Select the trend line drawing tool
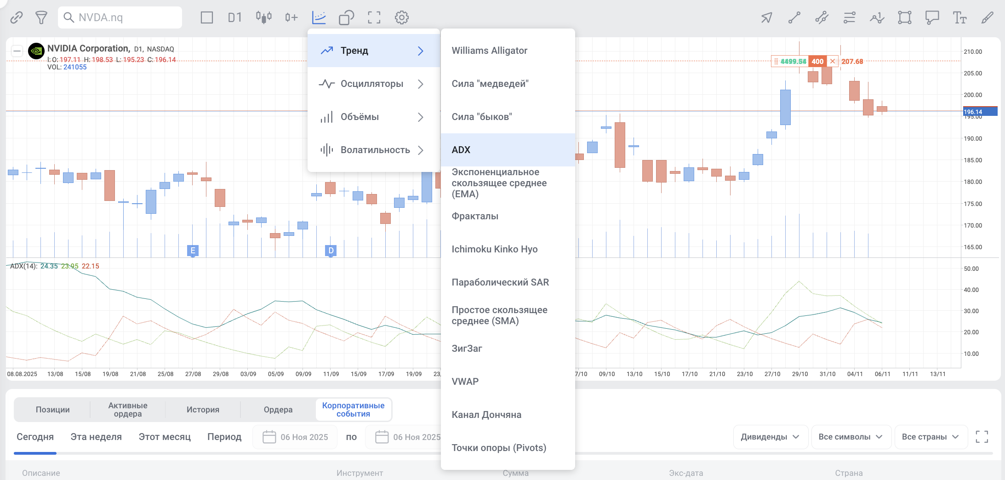 tap(794, 17)
